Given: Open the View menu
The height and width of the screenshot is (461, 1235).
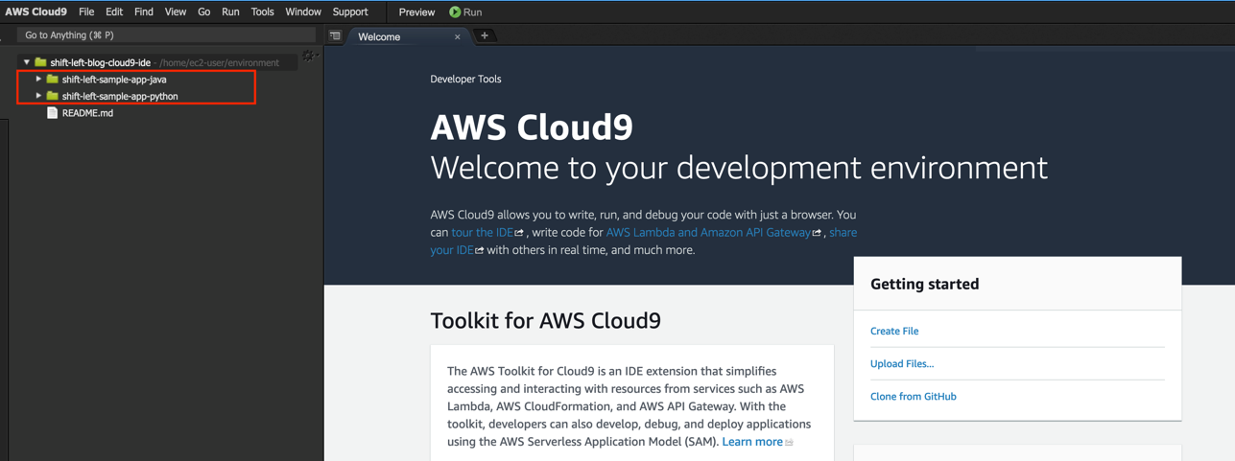Looking at the screenshot, I should click(x=176, y=12).
